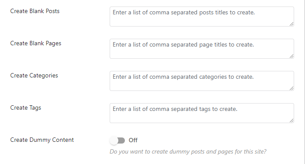Click the resize grip of Blank Posts textarea
This screenshot has width=305, height=164.
[x=292, y=24]
